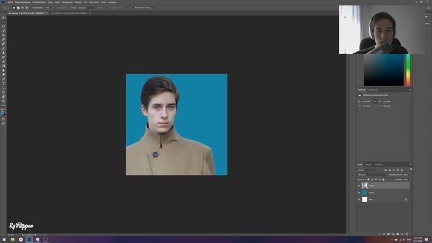Open the Layers panel flyout menu
Viewport: 432px width, 243px height.
410,165
